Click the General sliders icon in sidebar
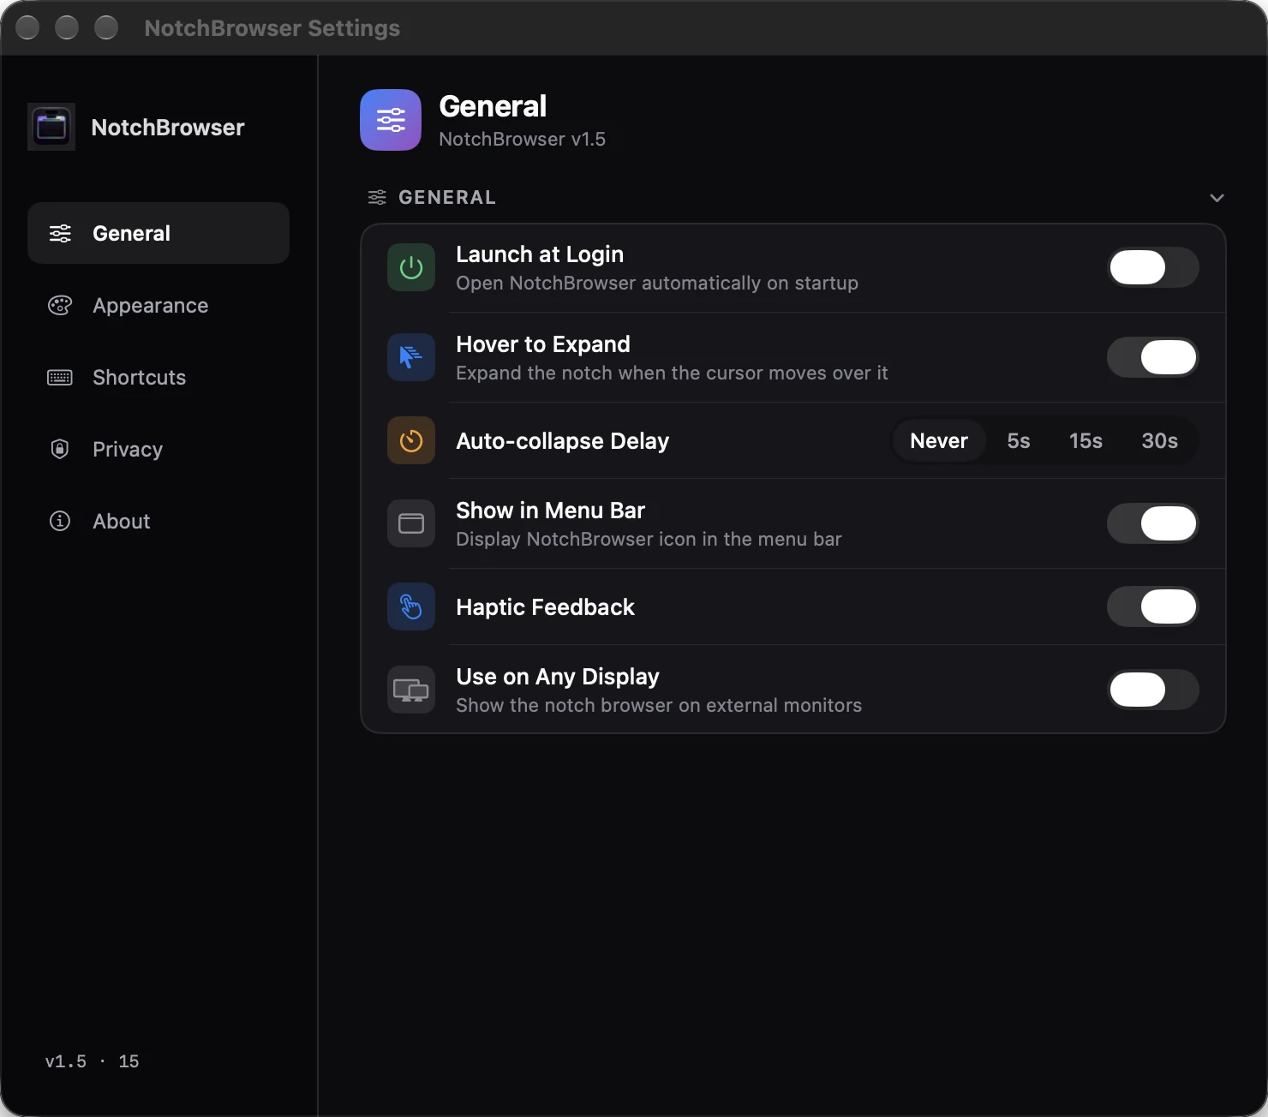This screenshot has width=1268, height=1117. pyautogui.click(x=60, y=233)
